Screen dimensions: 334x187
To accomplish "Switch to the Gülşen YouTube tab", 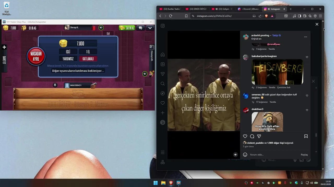I will tap(222, 9).
